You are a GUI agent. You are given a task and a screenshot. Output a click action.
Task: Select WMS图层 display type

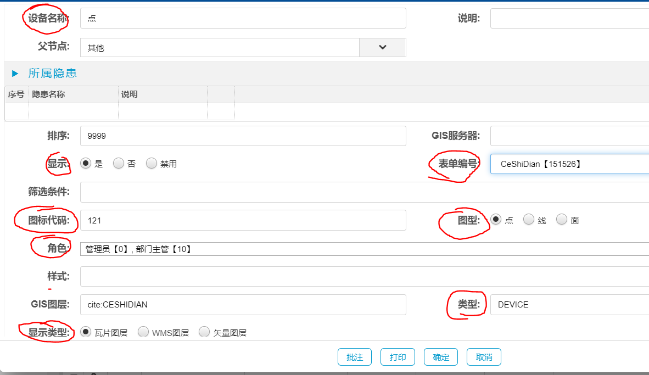143,332
